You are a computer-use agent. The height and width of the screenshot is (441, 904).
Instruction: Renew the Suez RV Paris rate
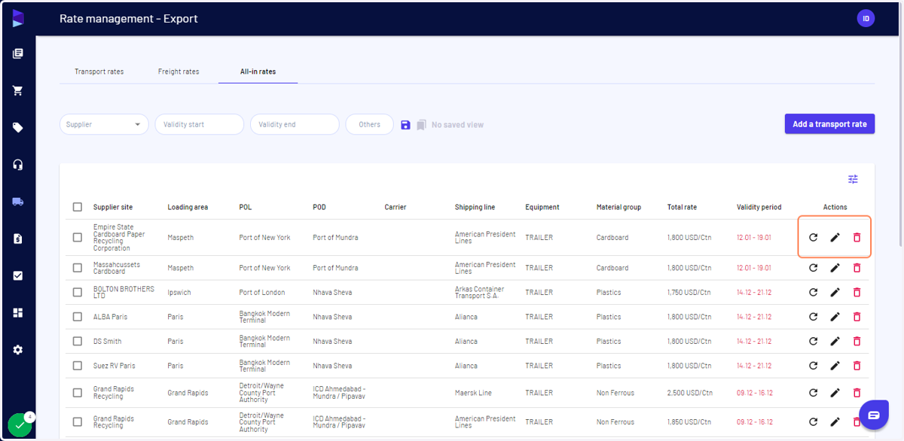point(813,366)
